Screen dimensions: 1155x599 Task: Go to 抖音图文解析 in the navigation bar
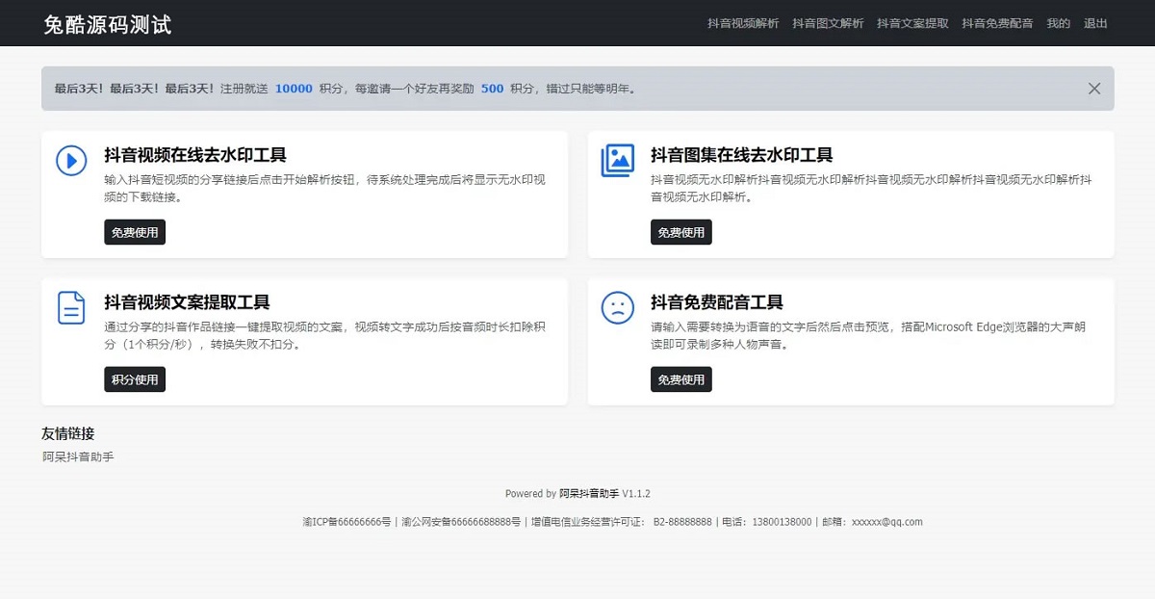(x=828, y=23)
